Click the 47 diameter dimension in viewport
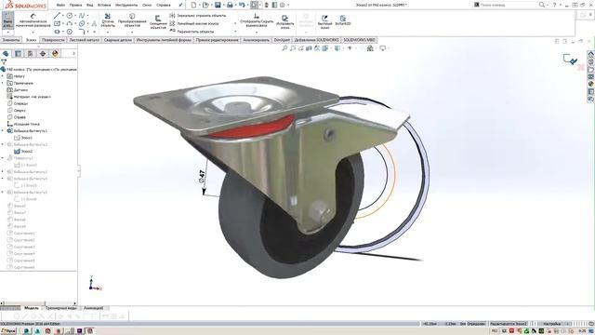The image size is (595, 335). tap(202, 177)
